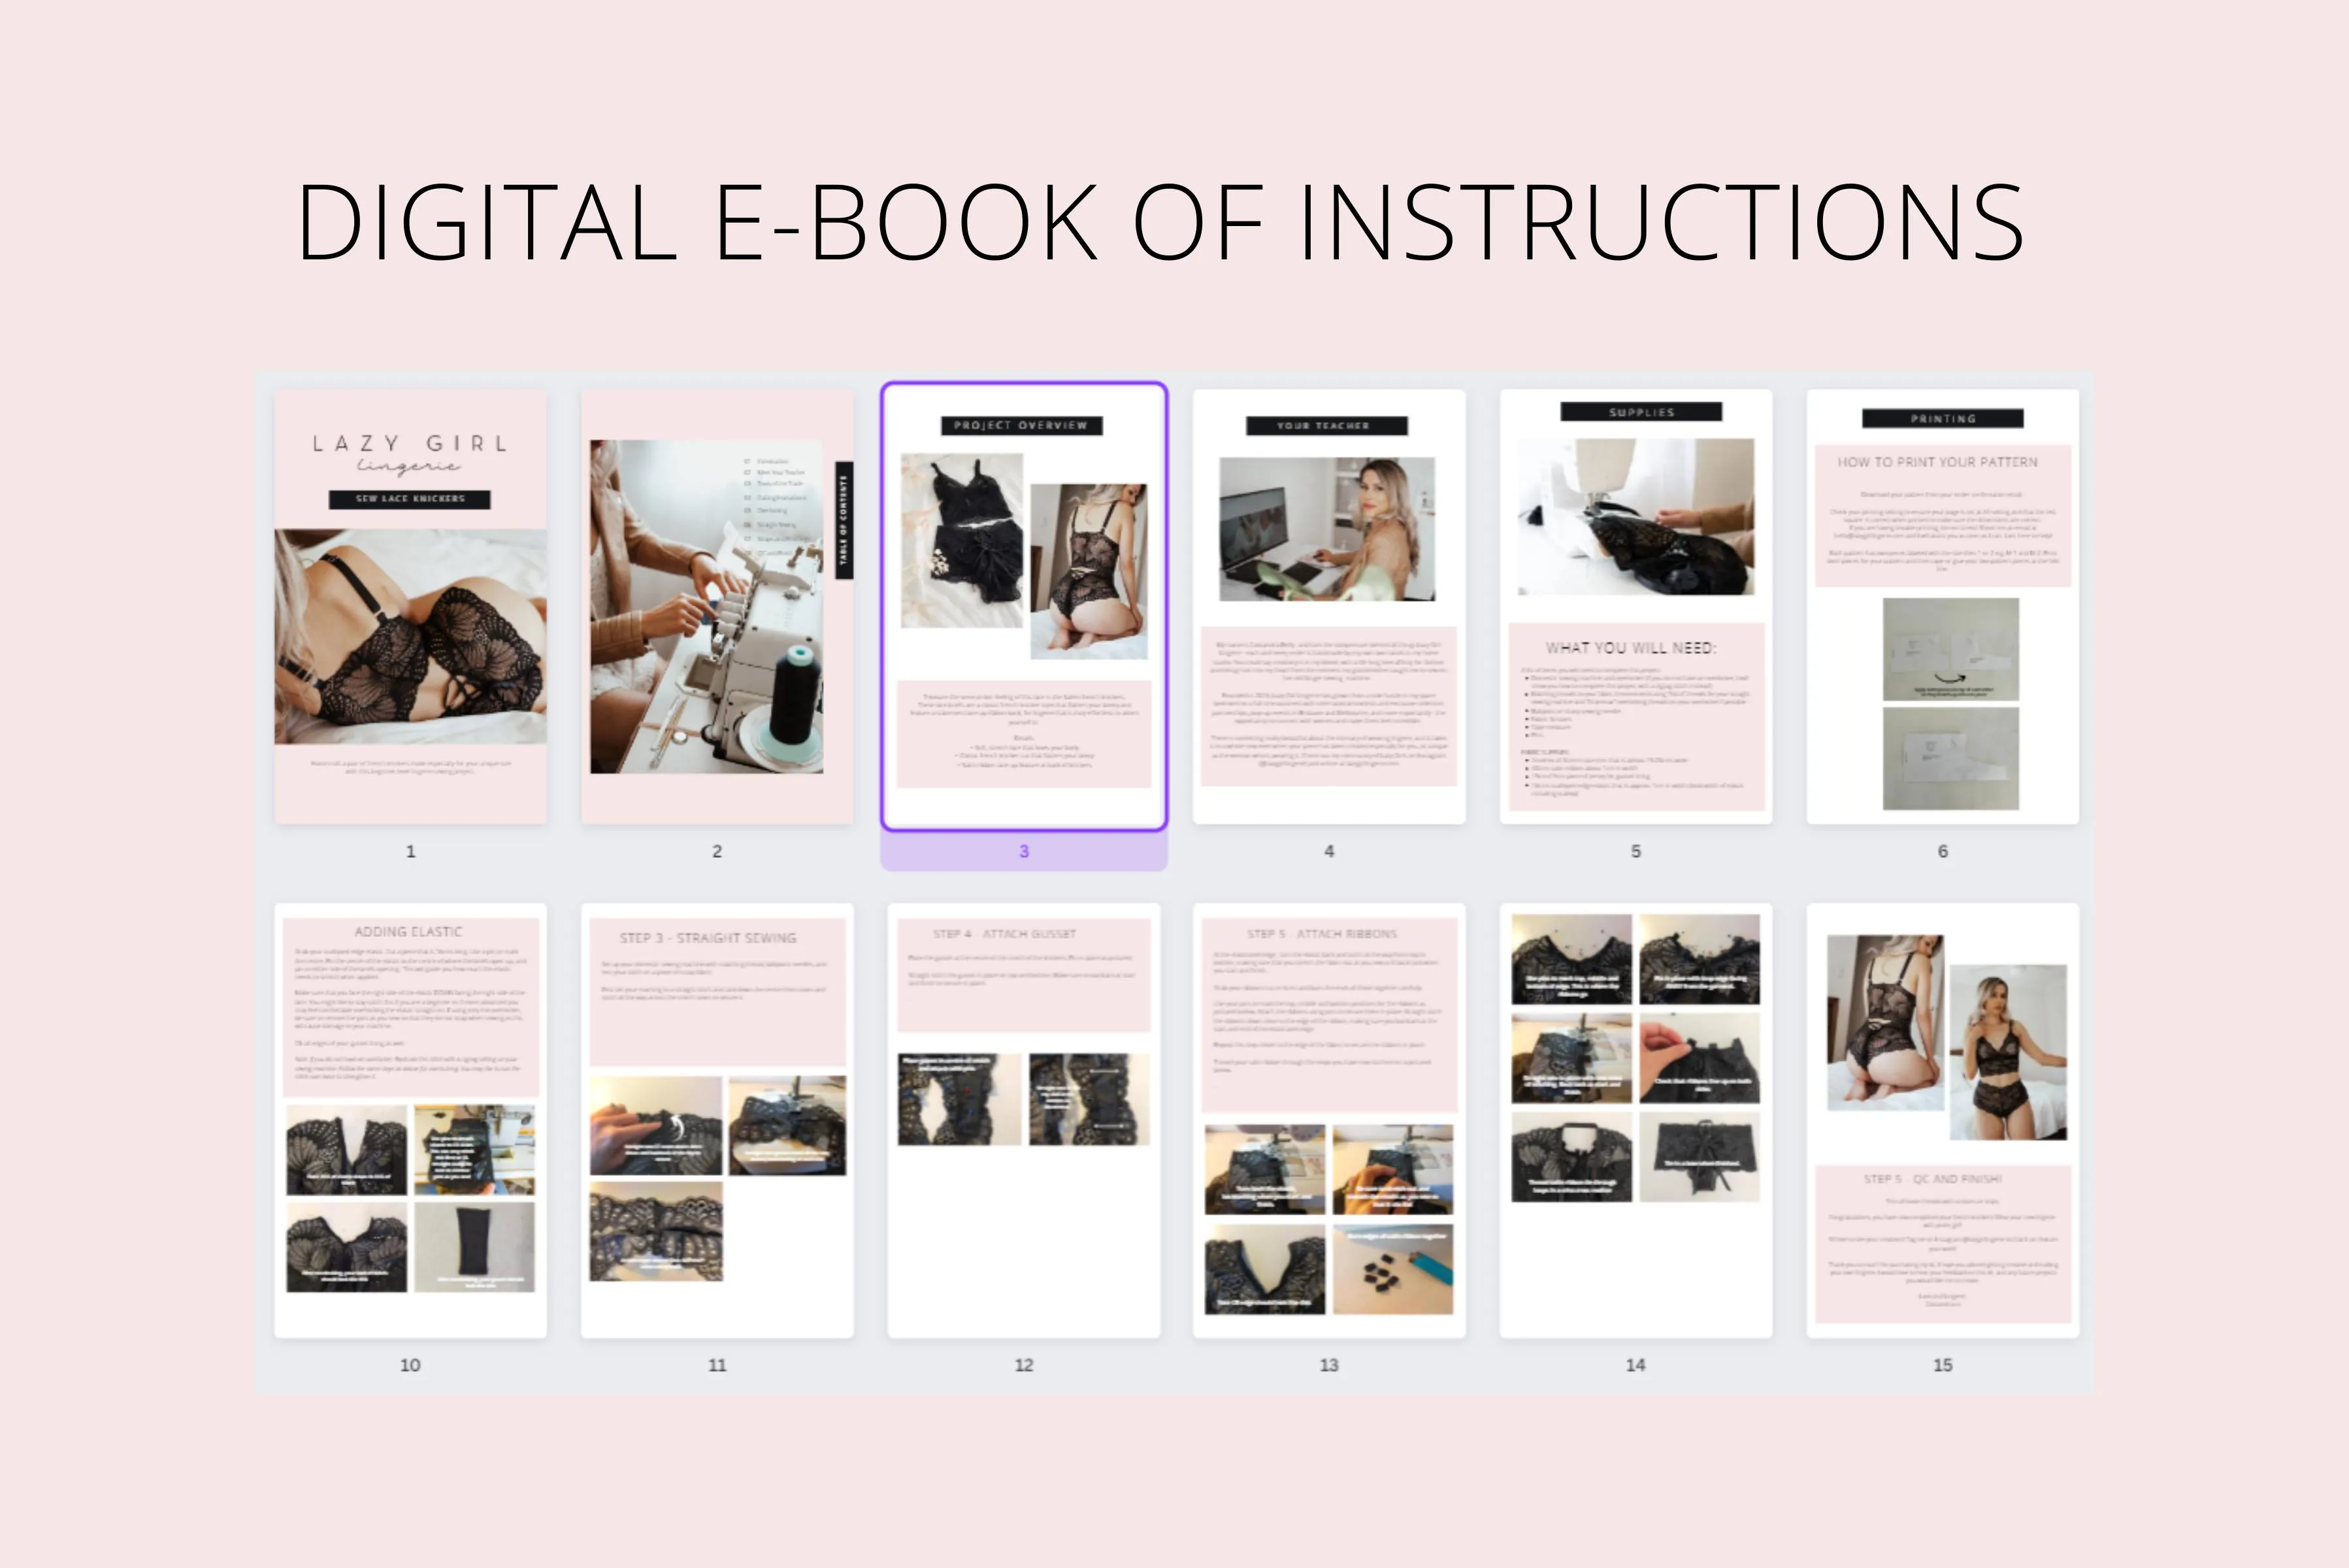Open page 6 Printing thumbnail
Screen dimensions: 2349x1568
pyautogui.click(x=1943, y=607)
